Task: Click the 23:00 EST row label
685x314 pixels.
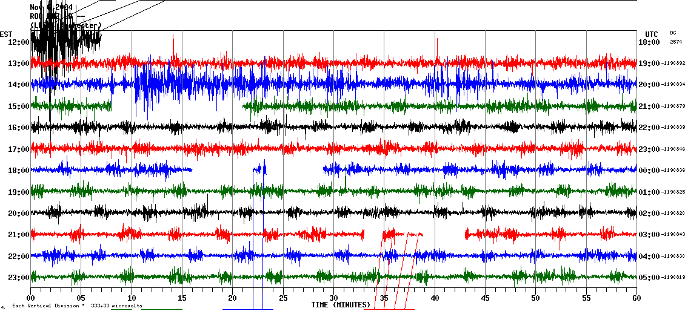Action: (18, 278)
